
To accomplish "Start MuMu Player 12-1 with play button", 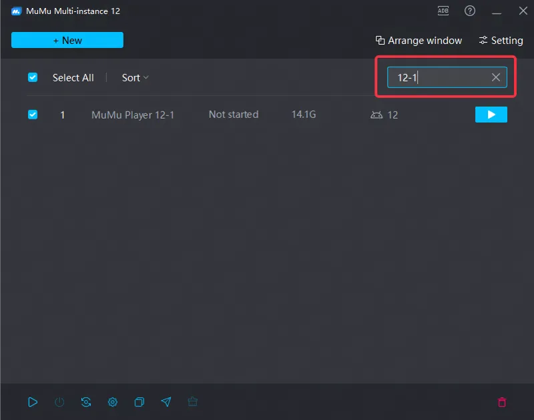I will (491, 115).
